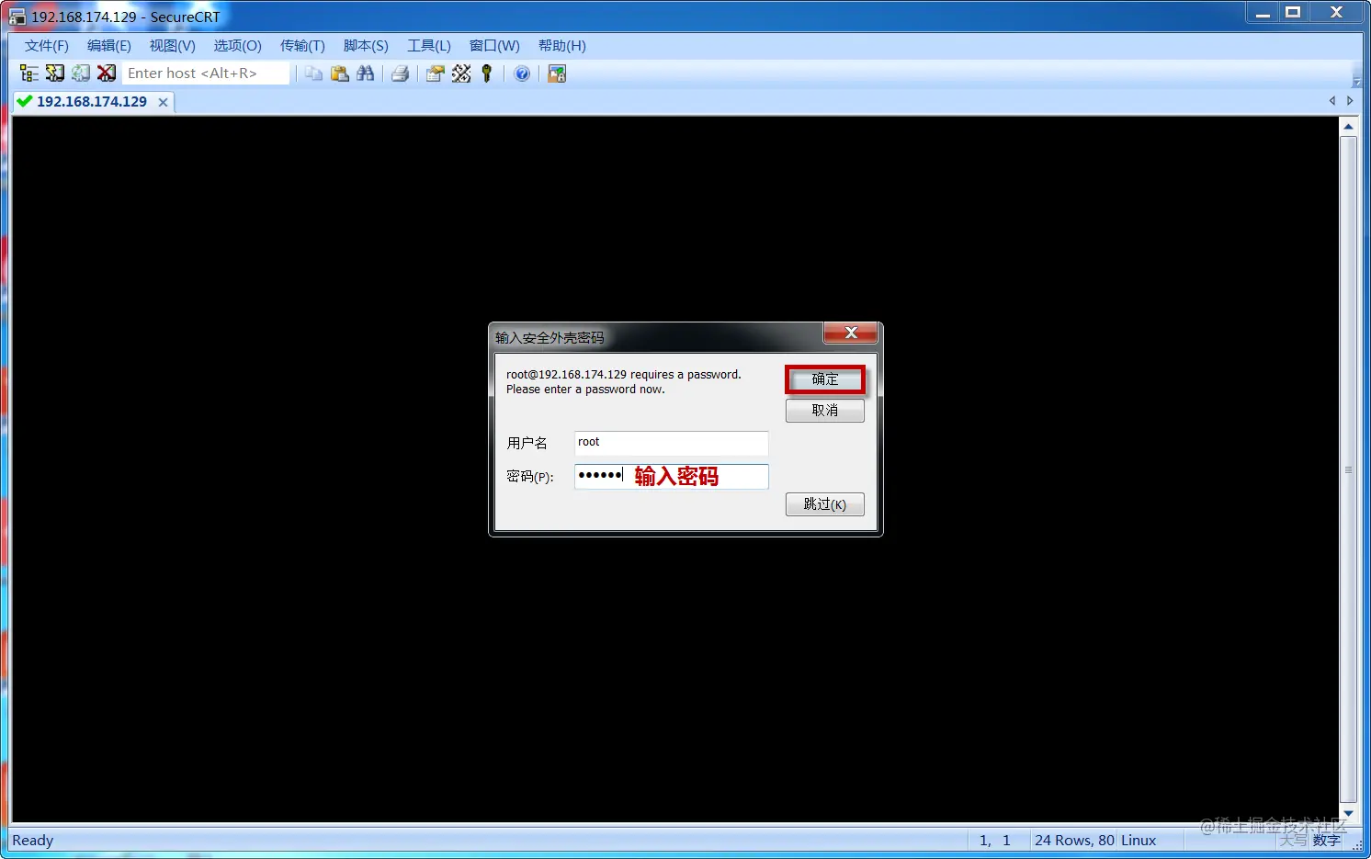Open the Connect session manager icon
1371x859 pixels.
29,73
